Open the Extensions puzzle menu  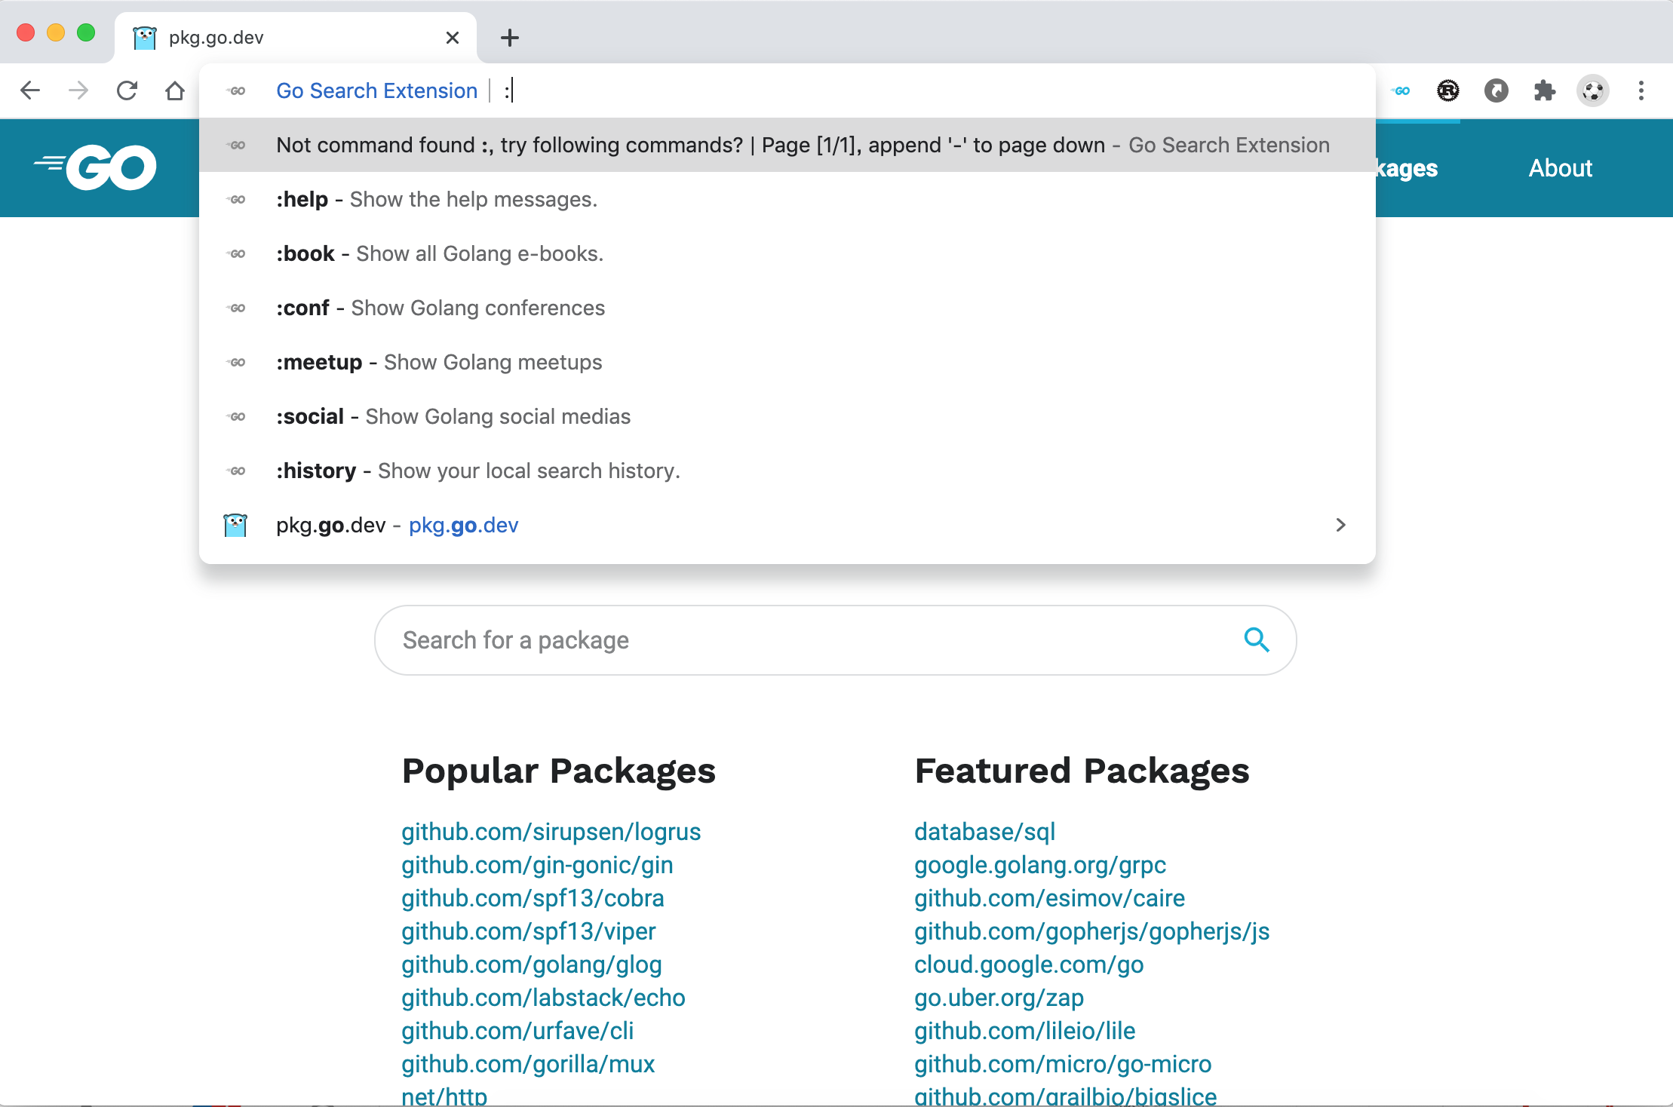(1545, 91)
